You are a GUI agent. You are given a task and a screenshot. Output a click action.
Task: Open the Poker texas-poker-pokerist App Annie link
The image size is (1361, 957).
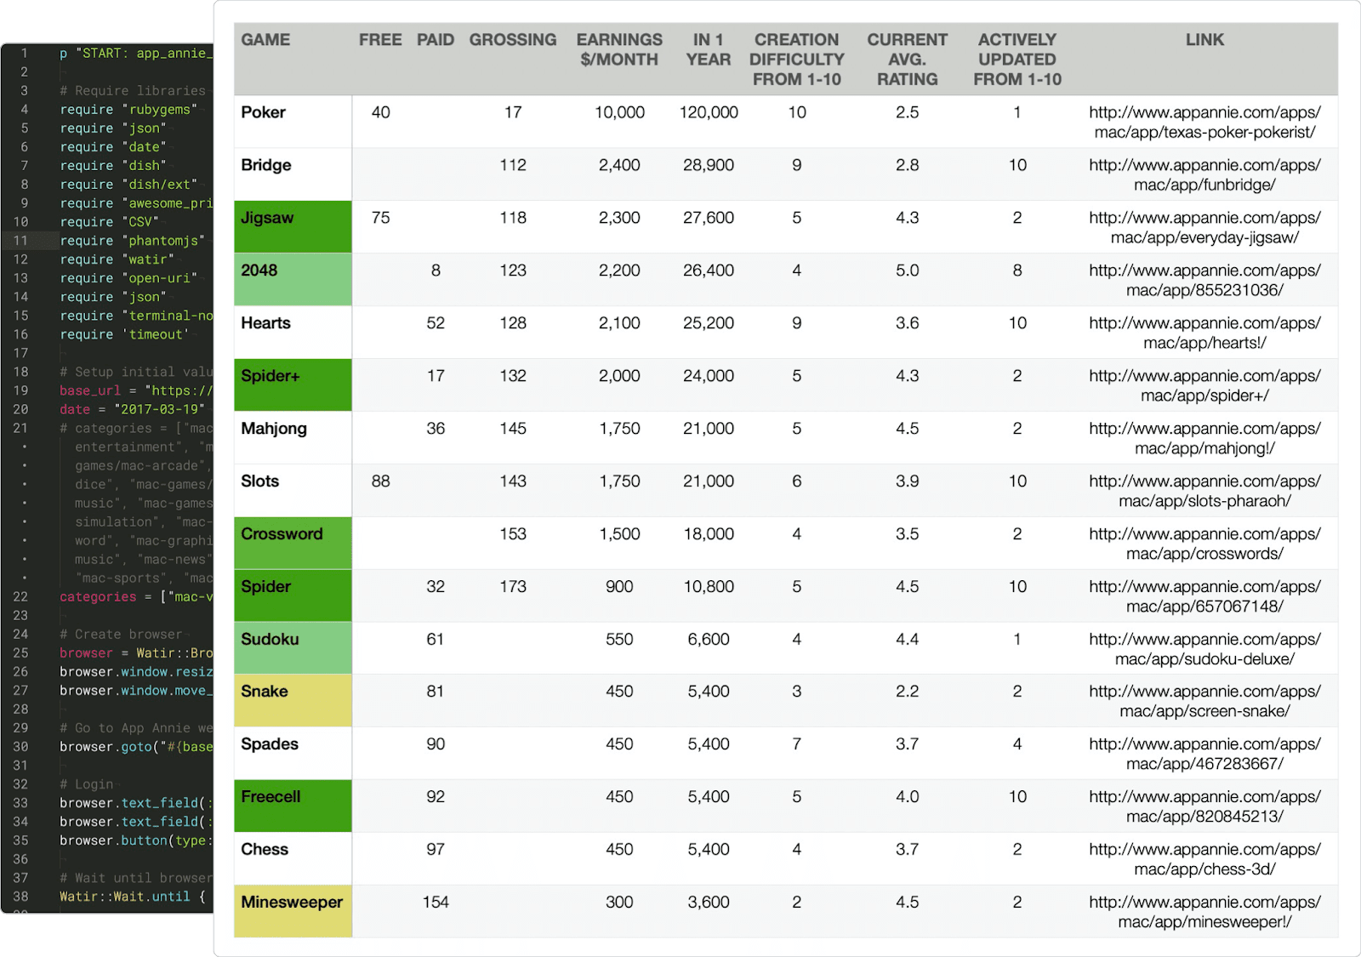click(1204, 122)
